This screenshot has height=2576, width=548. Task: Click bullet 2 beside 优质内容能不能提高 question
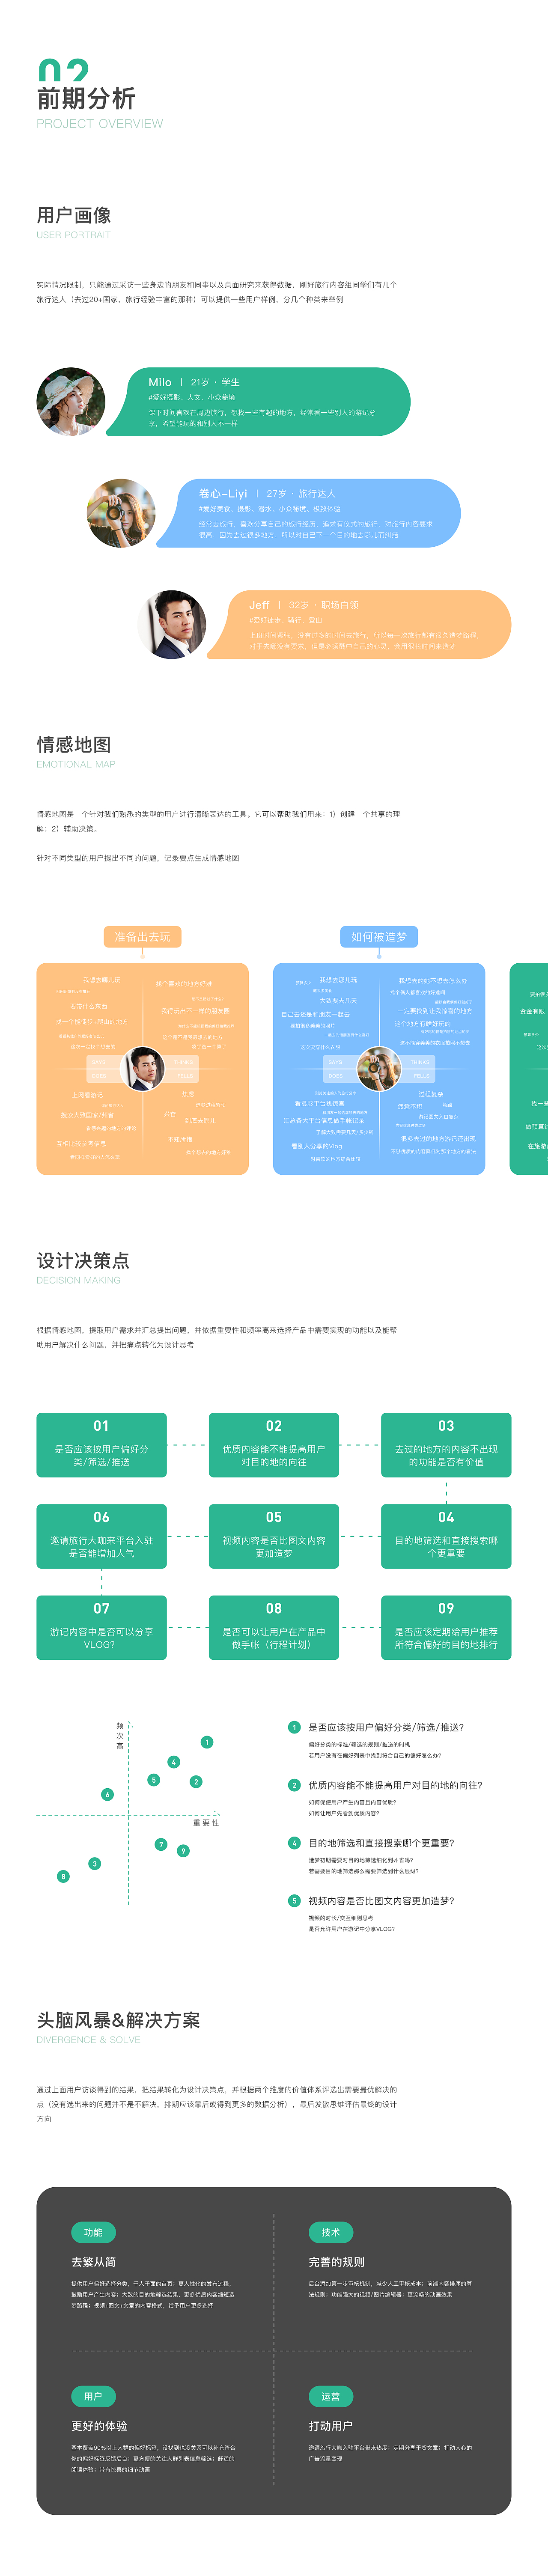click(x=294, y=1785)
